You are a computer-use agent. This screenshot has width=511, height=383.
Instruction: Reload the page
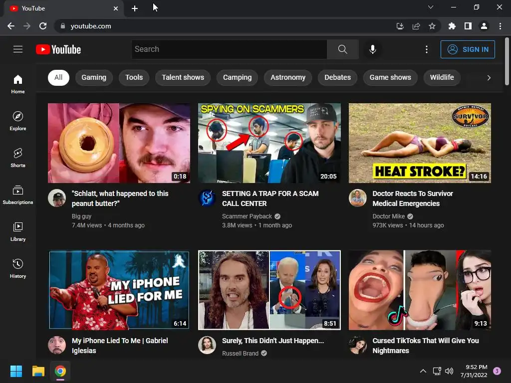point(43,26)
